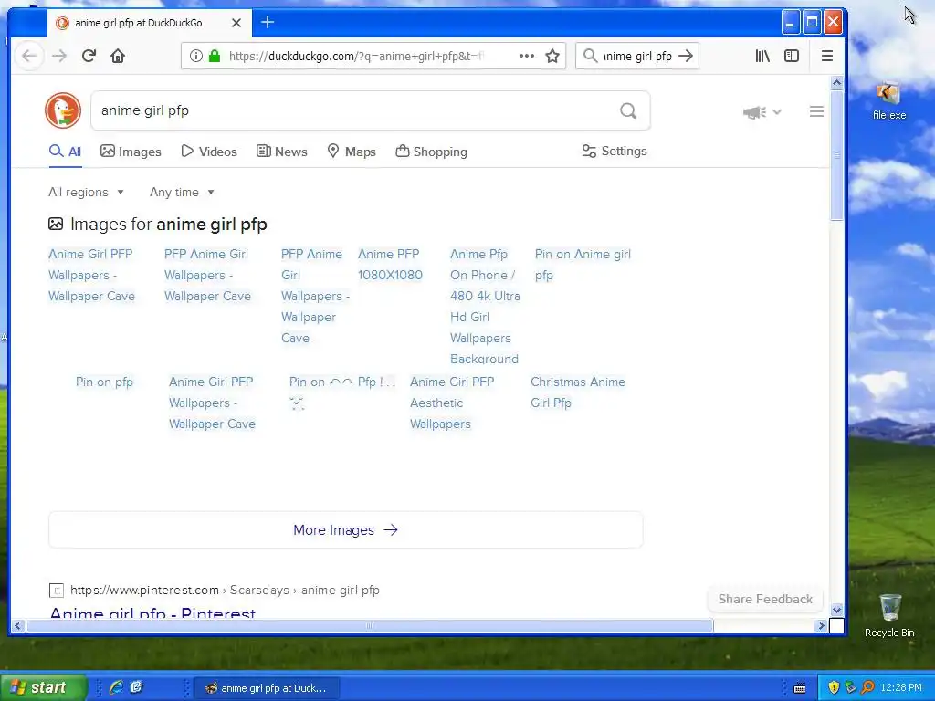Open 'Pin on pfp' image link
935x701 pixels.
pyautogui.click(x=104, y=382)
